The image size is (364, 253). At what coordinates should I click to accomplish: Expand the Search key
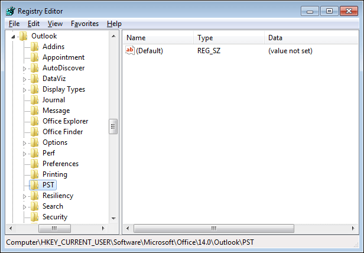24,207
